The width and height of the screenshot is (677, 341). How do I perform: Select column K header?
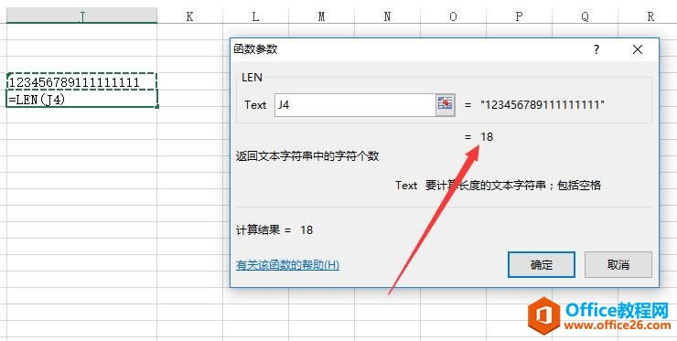tap(189, 16)
